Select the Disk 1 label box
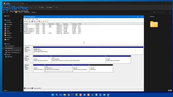 click(28, 59)
